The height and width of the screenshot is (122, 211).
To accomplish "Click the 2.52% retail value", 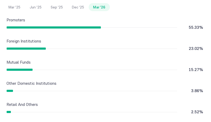I will [197, 112].
